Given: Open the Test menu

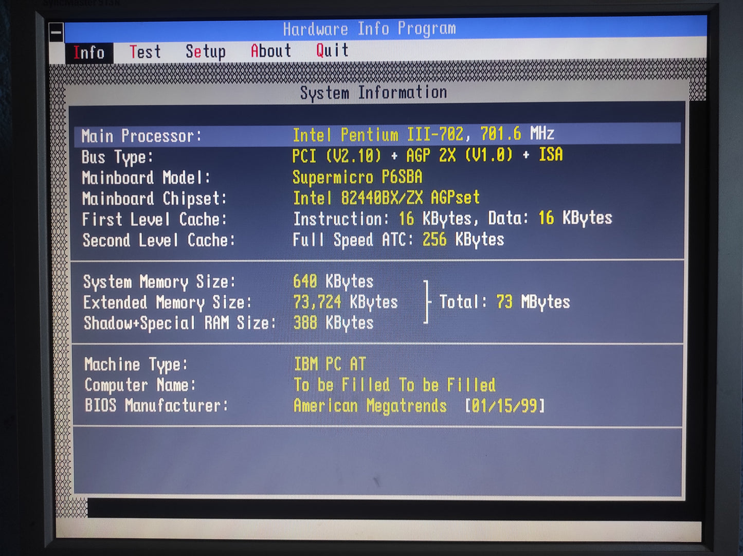Looking at the screenshot, I should (x=146, y=51).
